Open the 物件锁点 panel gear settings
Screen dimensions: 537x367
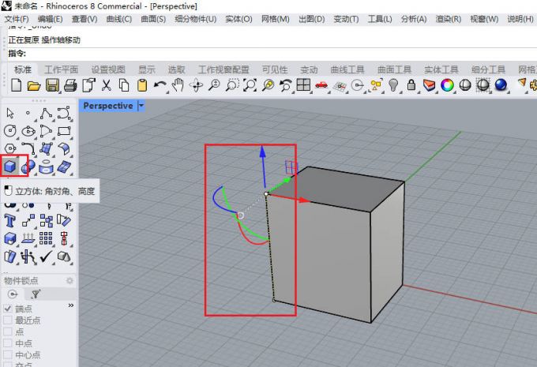tap(69, 281)
